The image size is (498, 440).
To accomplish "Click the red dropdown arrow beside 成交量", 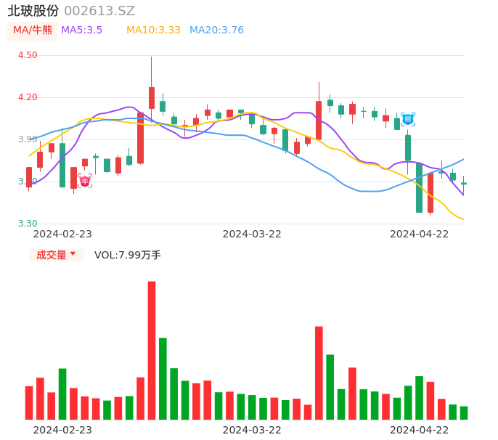I will click(x=73, y=254).
